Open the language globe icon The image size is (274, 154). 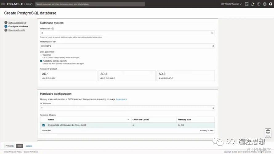(265, 4)
